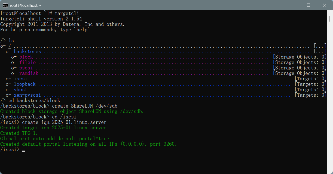This screenshot has width=333, height=174.
Task: Click the blinking cursor at the /iscsi> prompt
Action: pos(23,150)
